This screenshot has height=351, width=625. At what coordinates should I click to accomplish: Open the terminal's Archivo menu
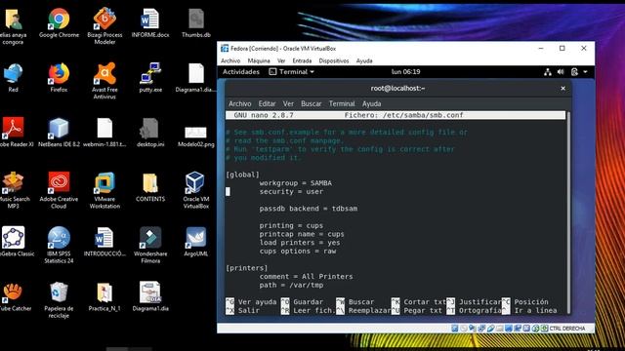(239, 104)
